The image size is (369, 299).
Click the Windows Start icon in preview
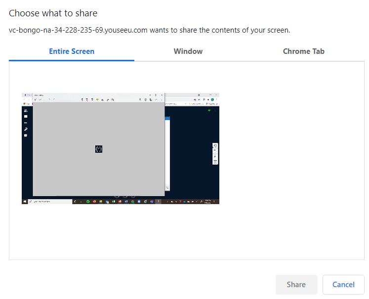tap(24, 202)
